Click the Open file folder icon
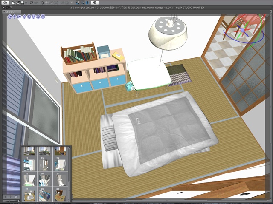This screenshot has width=273, height=204. tap(18, 3)
